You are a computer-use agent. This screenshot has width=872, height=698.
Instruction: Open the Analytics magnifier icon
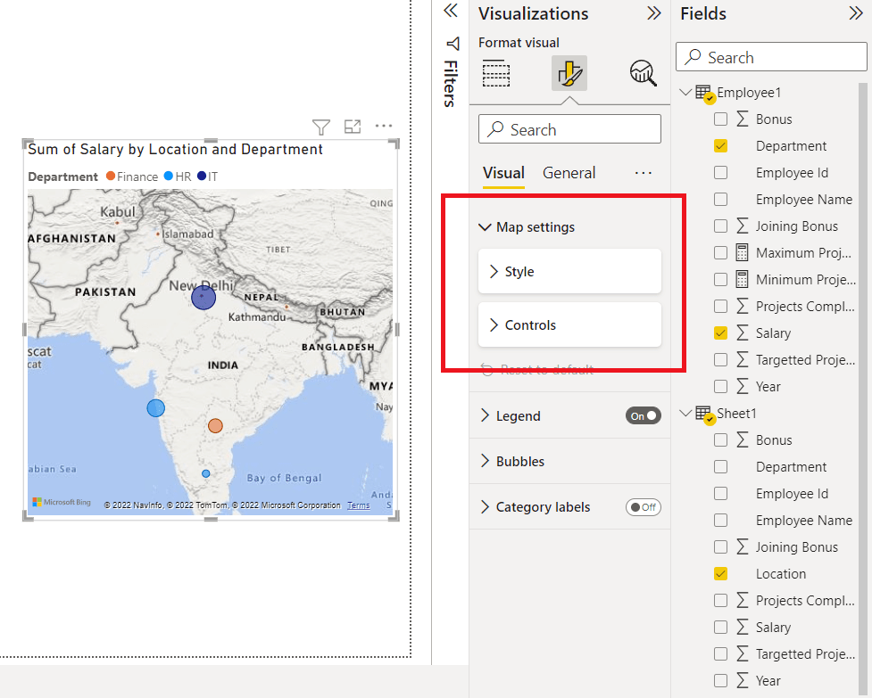643,73
